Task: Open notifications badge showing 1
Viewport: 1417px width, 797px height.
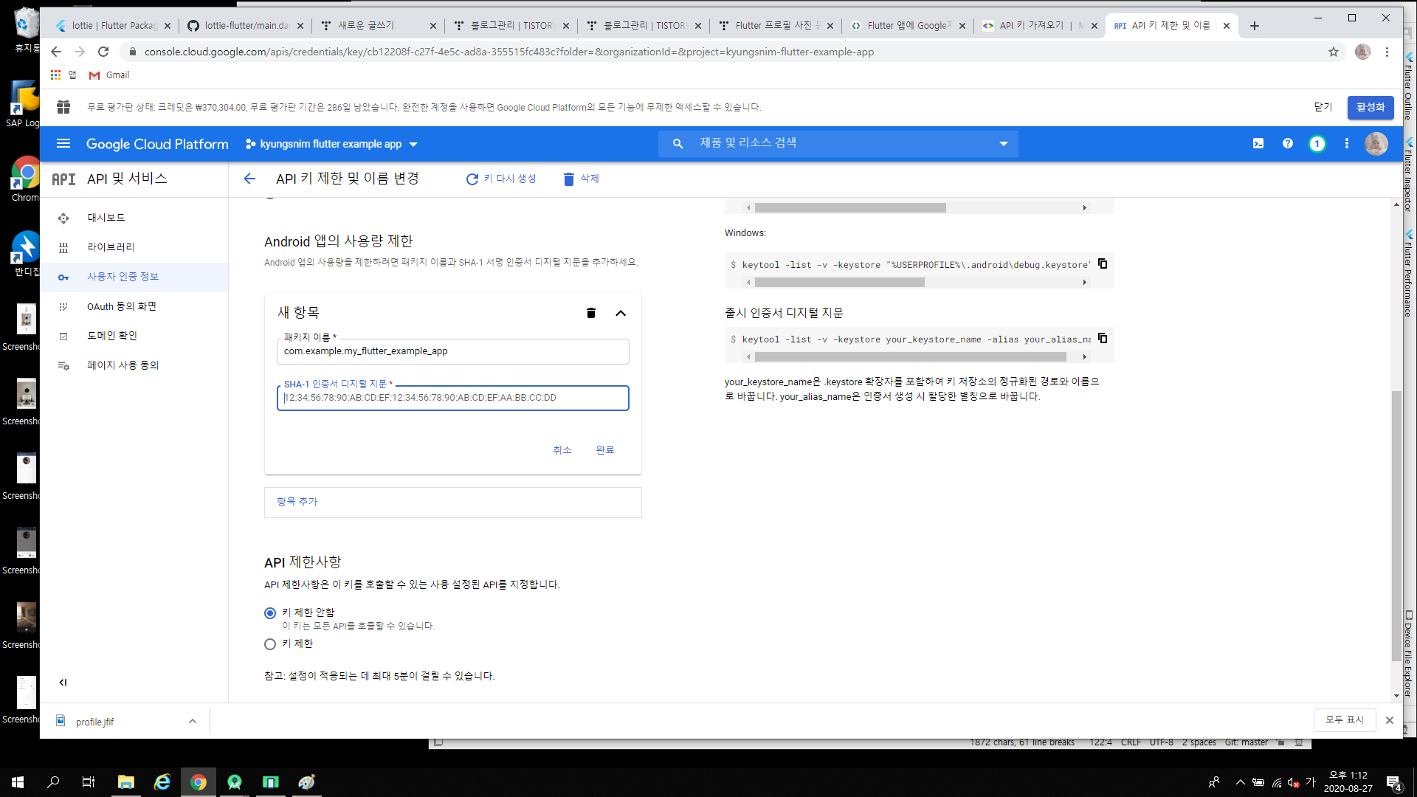Action: [x=1317, y=144]
